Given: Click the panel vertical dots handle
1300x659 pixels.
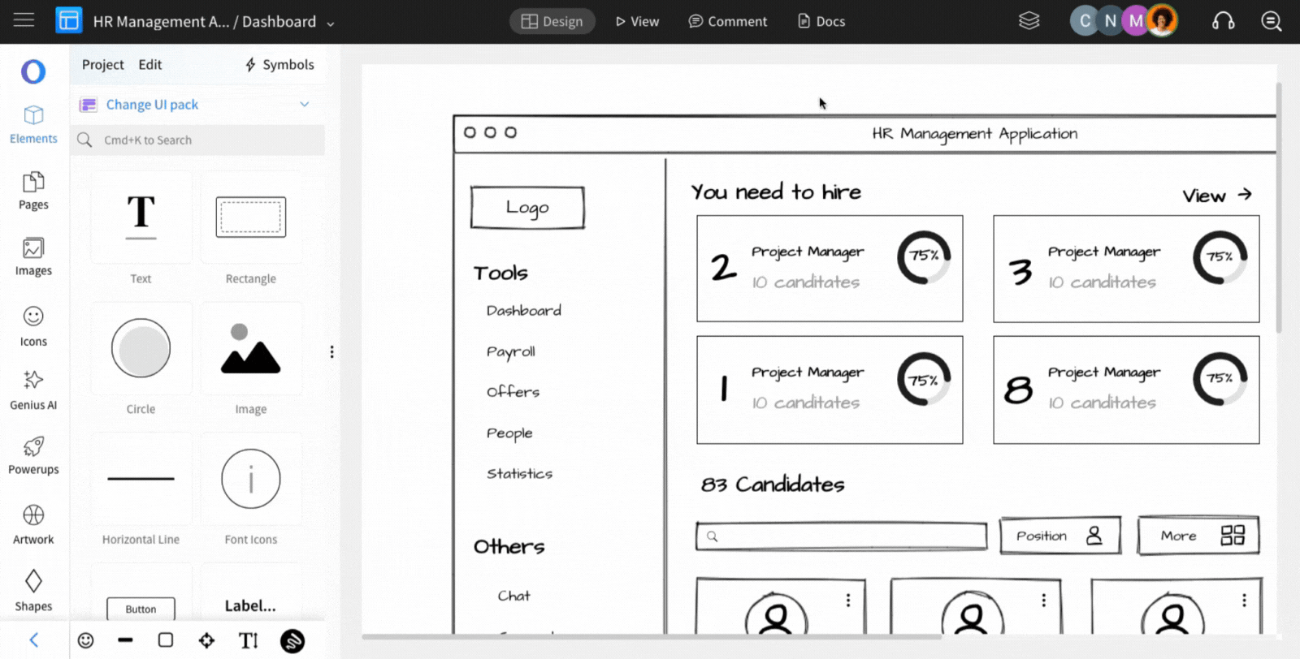Looking at the screenshot, I should (331, 351).
